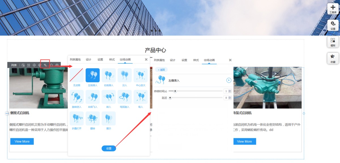Open the 模板 templates panel

[333, 42]
